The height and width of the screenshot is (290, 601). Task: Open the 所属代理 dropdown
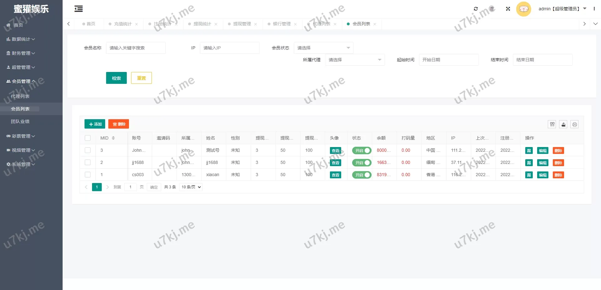355,60
